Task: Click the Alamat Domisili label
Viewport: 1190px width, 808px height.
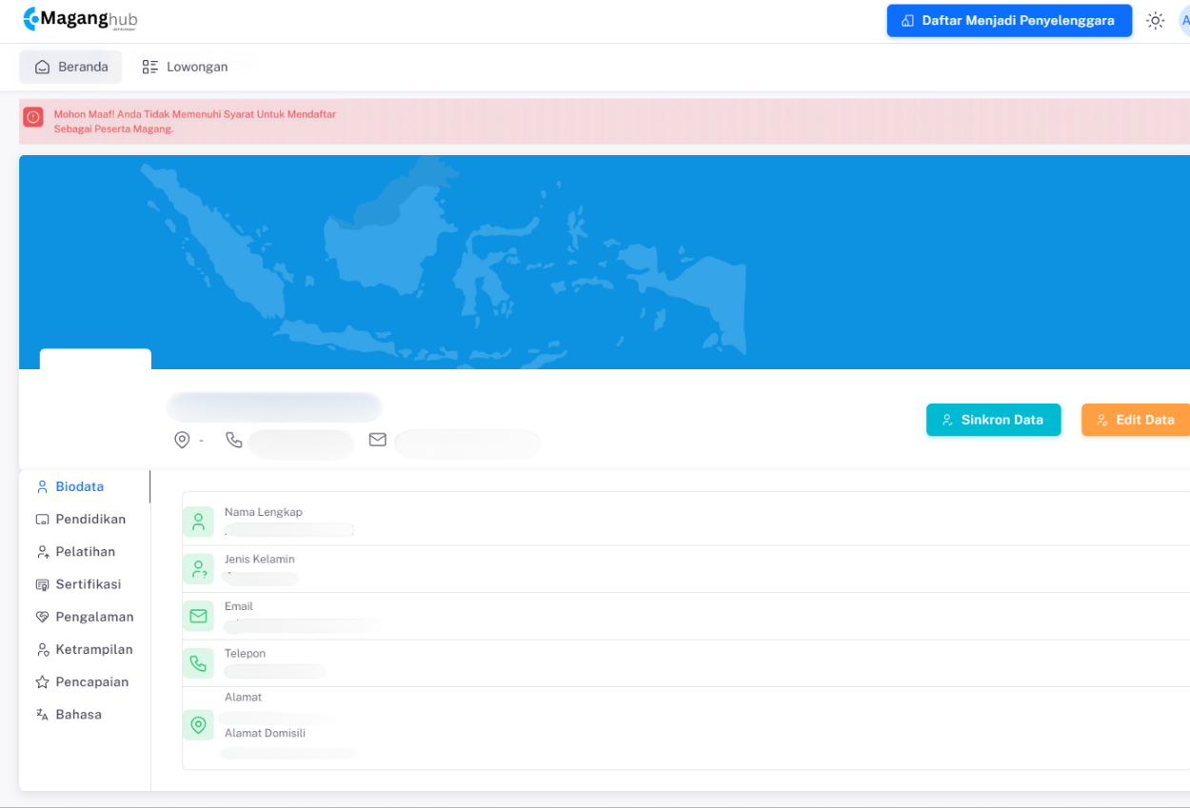Action: [265, 733]
